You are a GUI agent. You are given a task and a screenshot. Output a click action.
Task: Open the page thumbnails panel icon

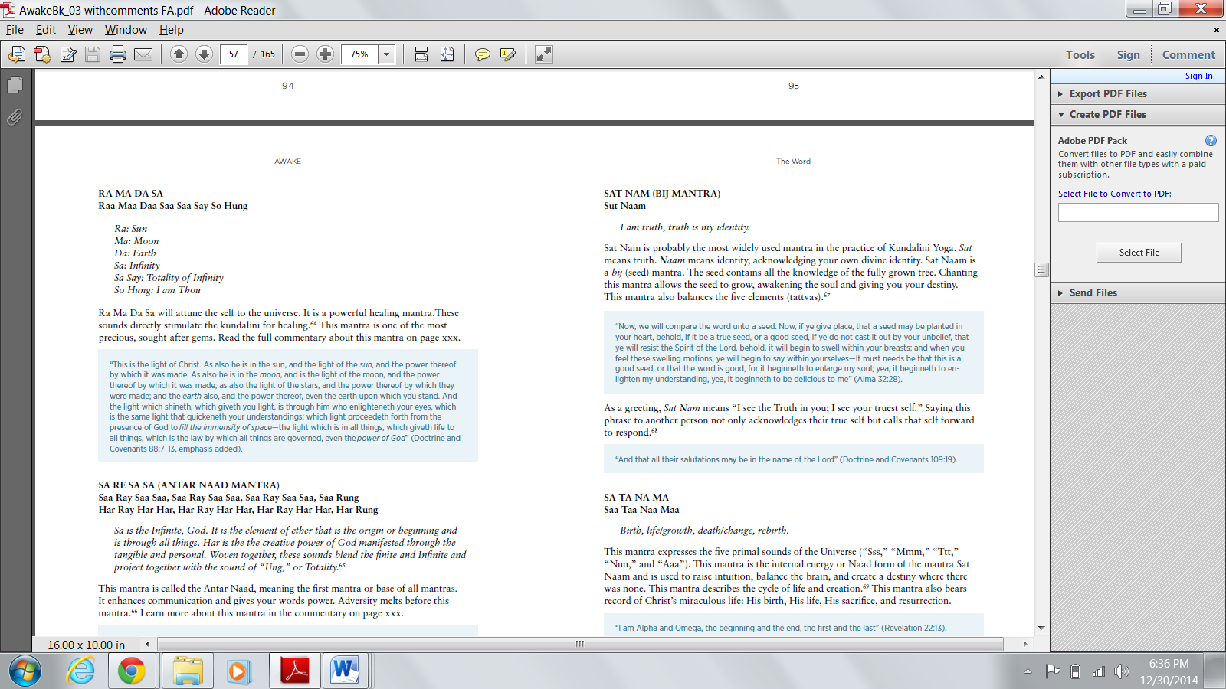click(15, 84)
